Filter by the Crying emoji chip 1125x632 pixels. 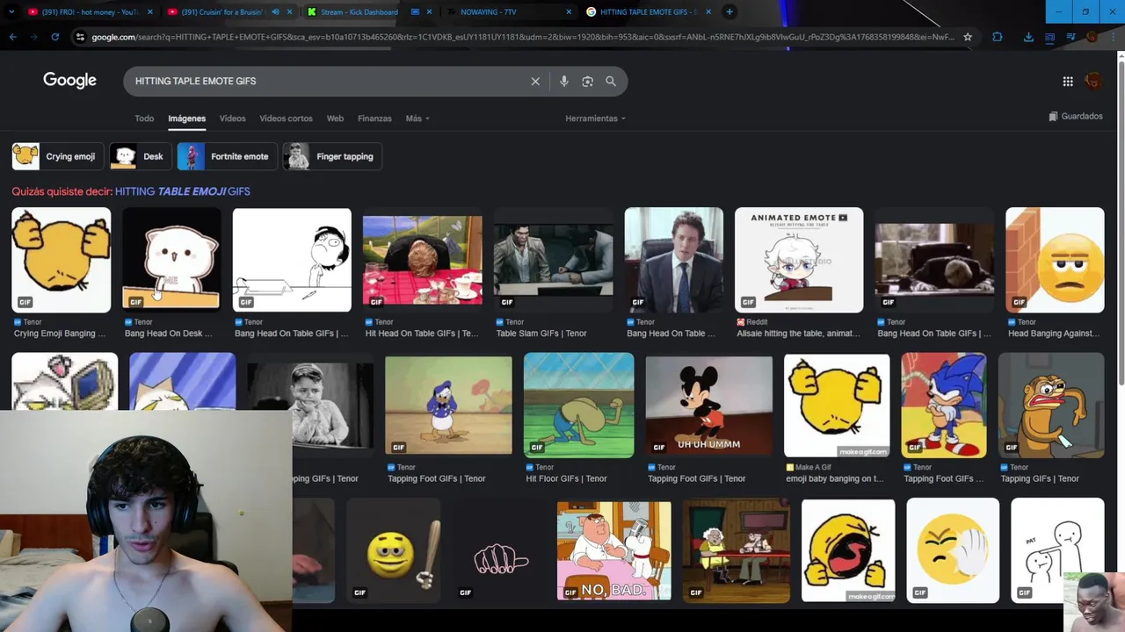(58, 156)
